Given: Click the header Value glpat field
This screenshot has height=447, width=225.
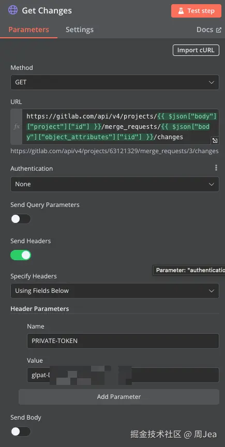Looking at the screenshot, I should tap(123, 375).
